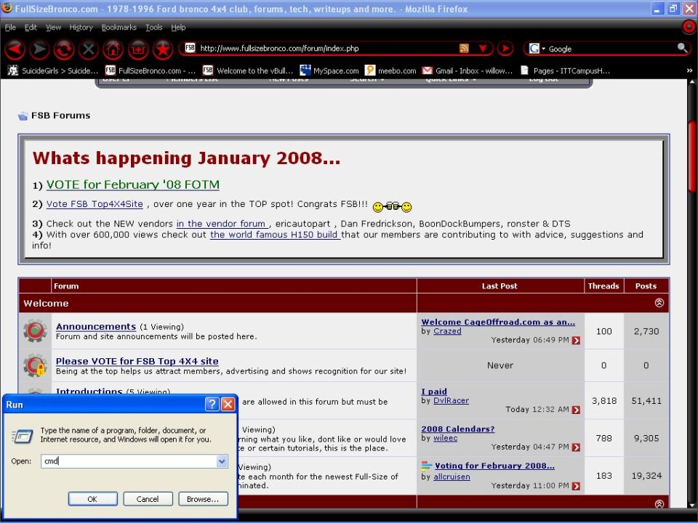Click the Firefox Forward arrow button
Viewport: 698px width, 523px height.
(39, 49)
